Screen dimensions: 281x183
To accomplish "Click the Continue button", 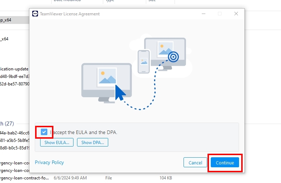I will pyautogui.click(x=225, y=162).
